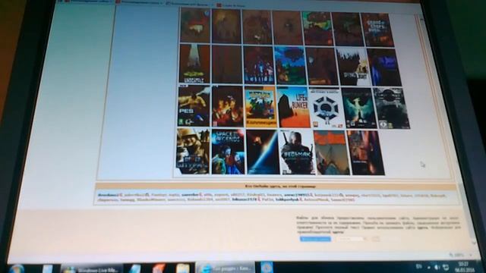Open the teal dragon game cover
The height and width of the screenshot is (273, 486).
point(358,108)
